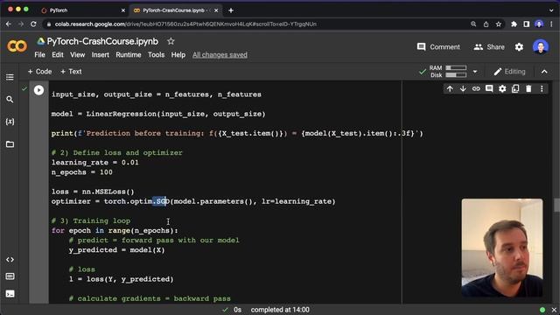This screenshot has width=560, height=315.
Task: Delete the cell trash icon
Action: (528, 89)
